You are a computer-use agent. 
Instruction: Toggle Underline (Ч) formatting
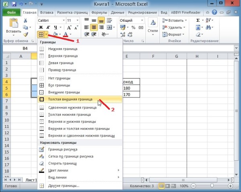(x=55, y=27)
